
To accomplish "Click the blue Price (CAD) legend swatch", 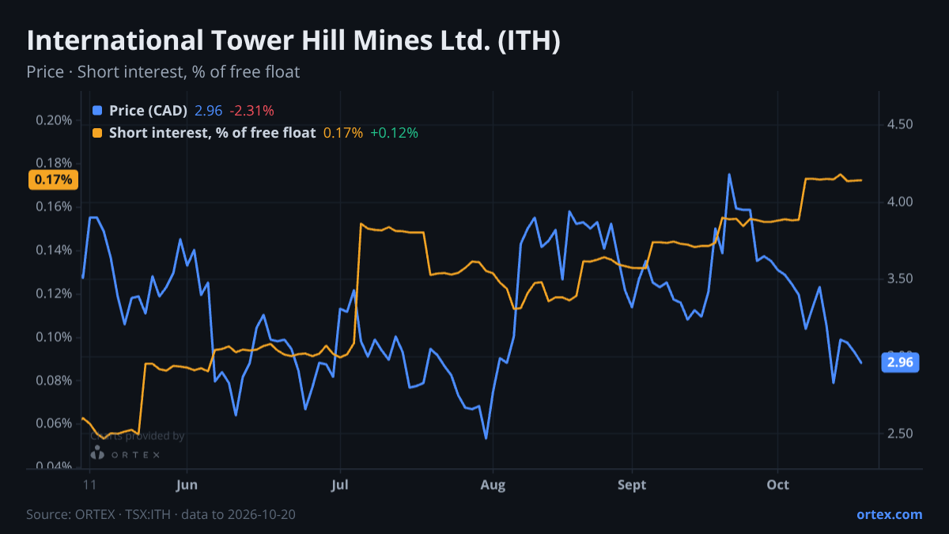I will 97,111.
